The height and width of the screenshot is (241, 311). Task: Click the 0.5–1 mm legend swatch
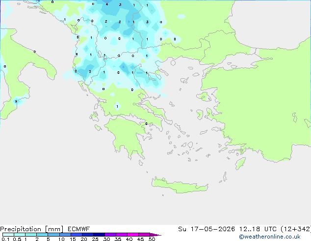(20, 235)
